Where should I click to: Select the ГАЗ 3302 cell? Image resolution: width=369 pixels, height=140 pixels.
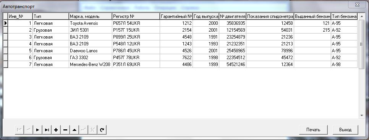(x=91, y=58)
